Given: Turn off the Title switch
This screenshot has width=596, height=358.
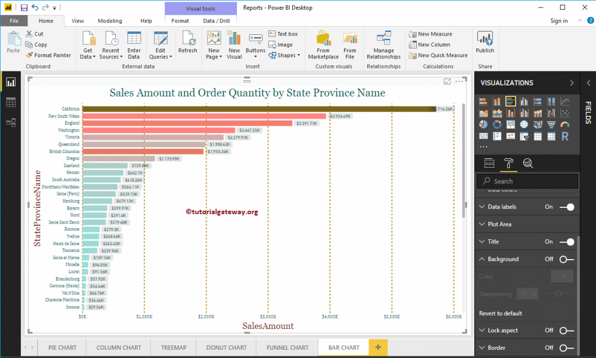Looking at the screenshot, I should pyautogui.click(x=569, y=242).
